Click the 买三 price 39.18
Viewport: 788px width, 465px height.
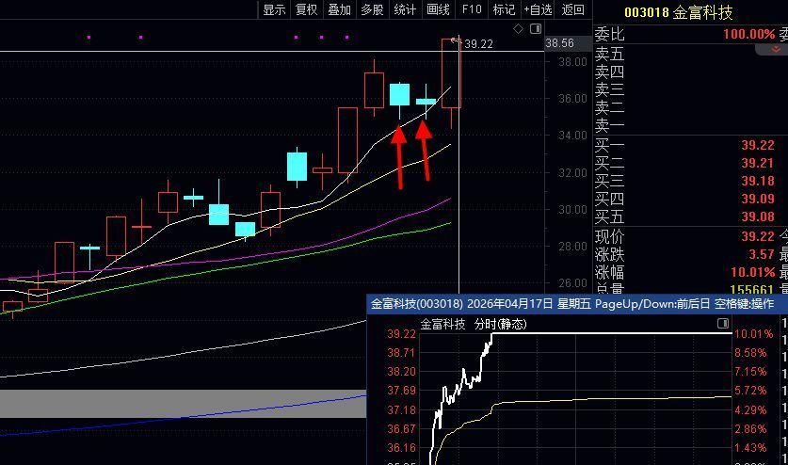coord(758,181)
